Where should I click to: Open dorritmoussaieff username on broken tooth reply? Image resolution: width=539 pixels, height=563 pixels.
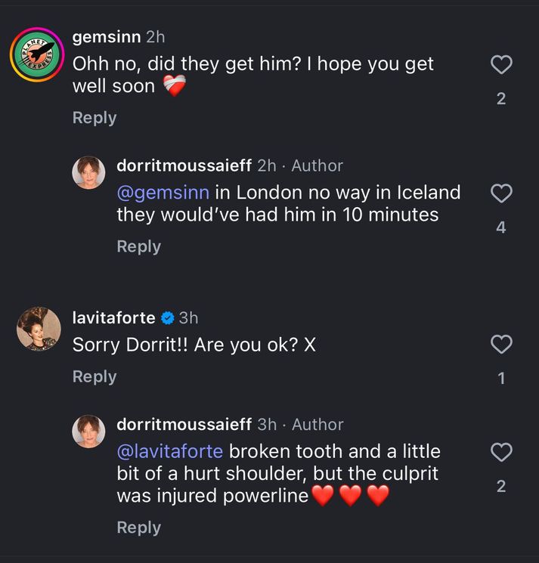184,425
